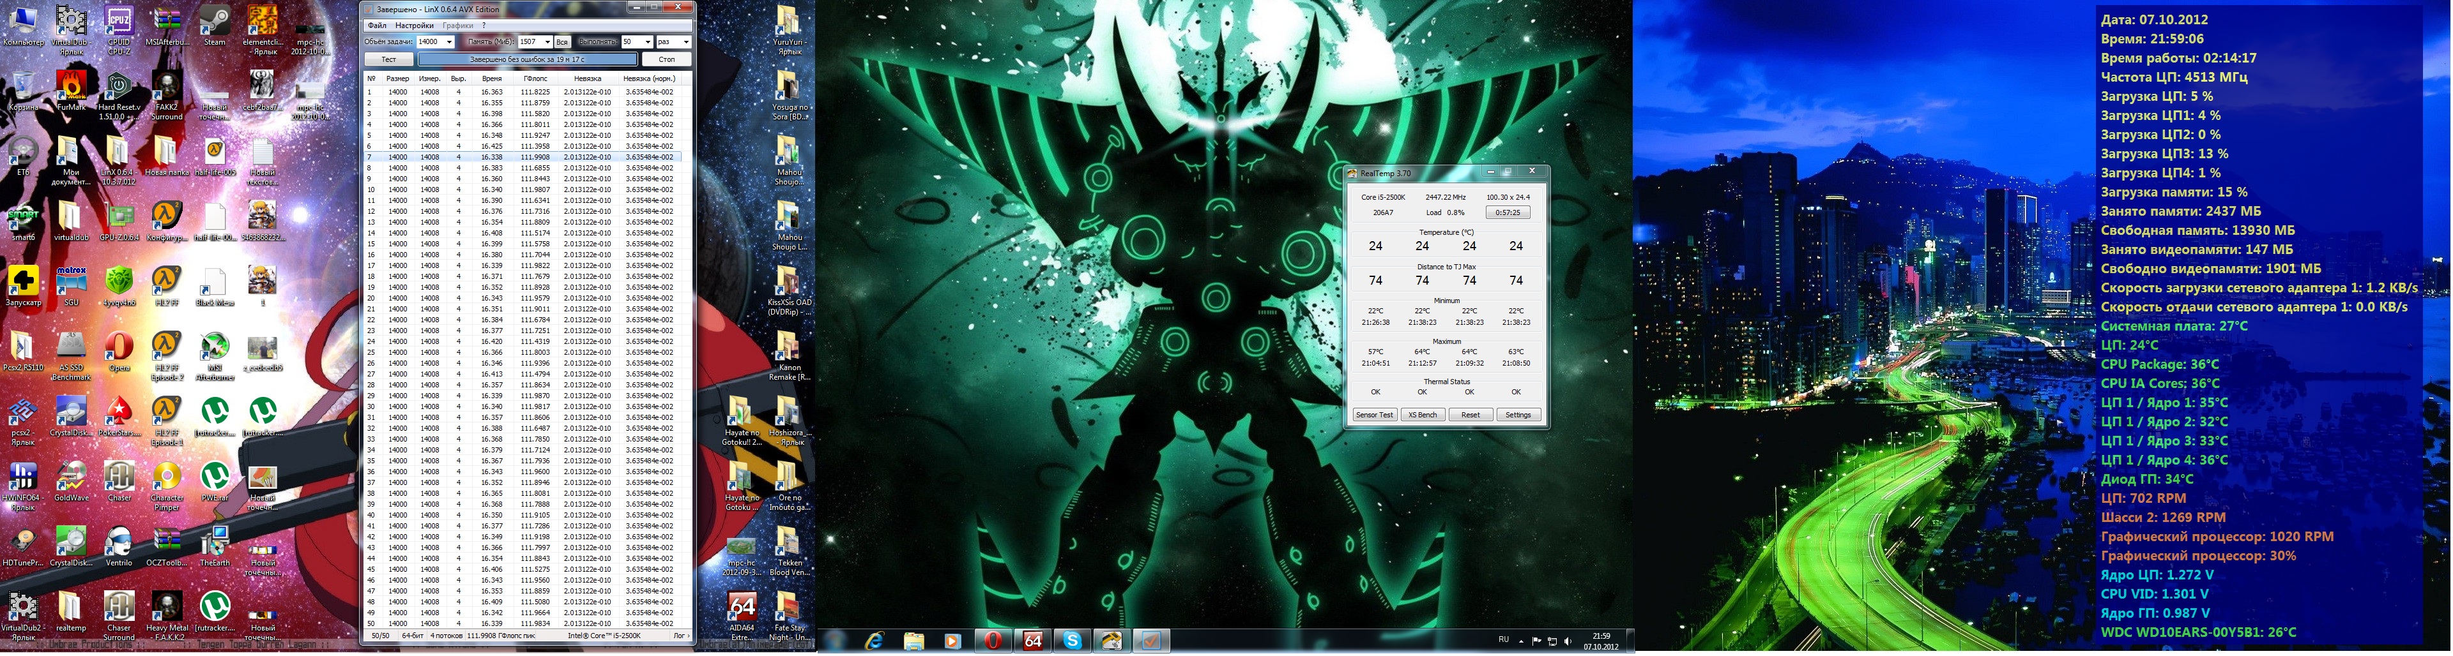Click the Время column header in LinX

(x=491, y=78)
